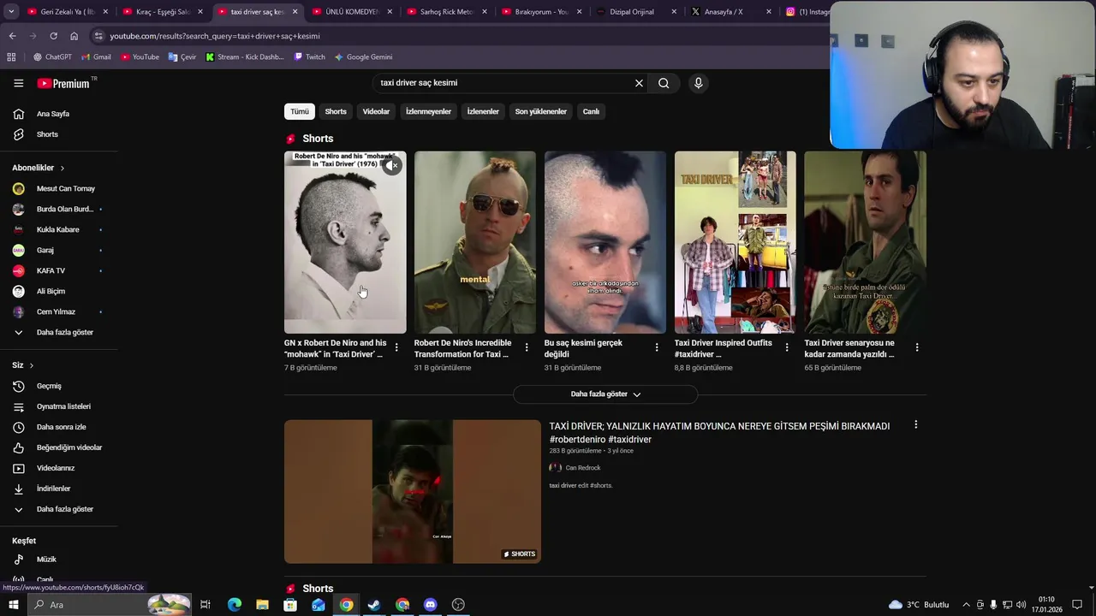This screenshot has height=616, width=1096.
Task: Reload the page in Chrome
Action: [53, 36]
